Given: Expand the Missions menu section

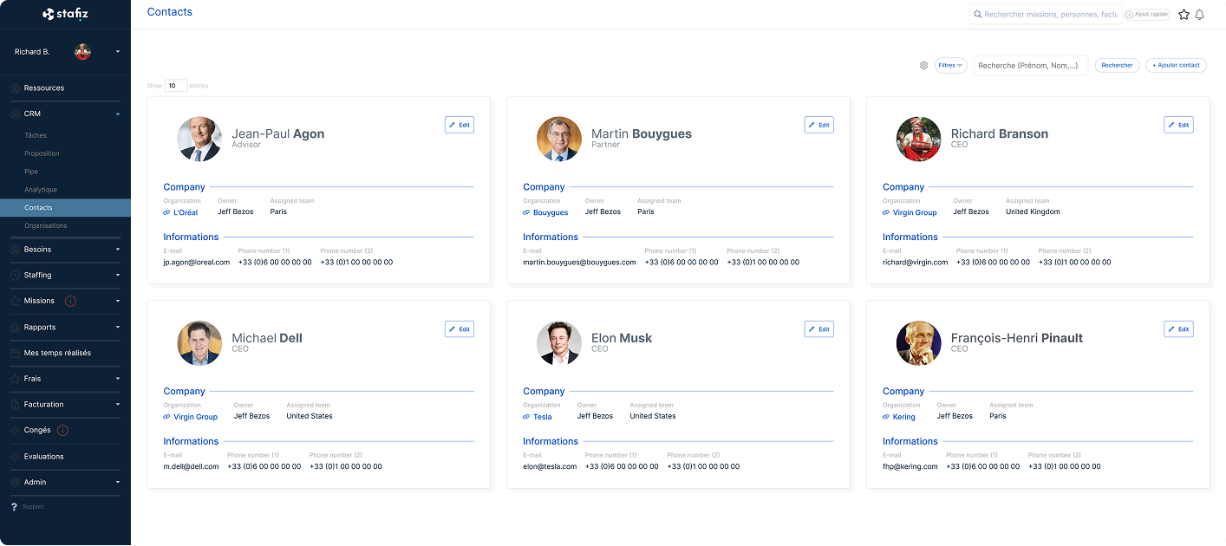Looking at the screenshot, I should click(x=118, y=302).
